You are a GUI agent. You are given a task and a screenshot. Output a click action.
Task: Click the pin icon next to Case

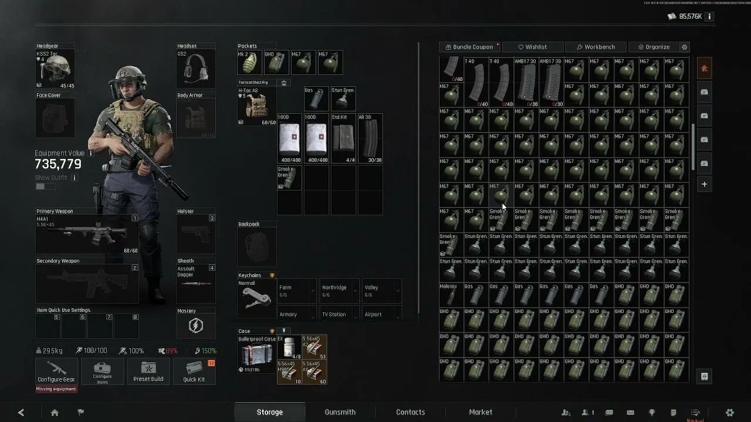coord(284,331)
